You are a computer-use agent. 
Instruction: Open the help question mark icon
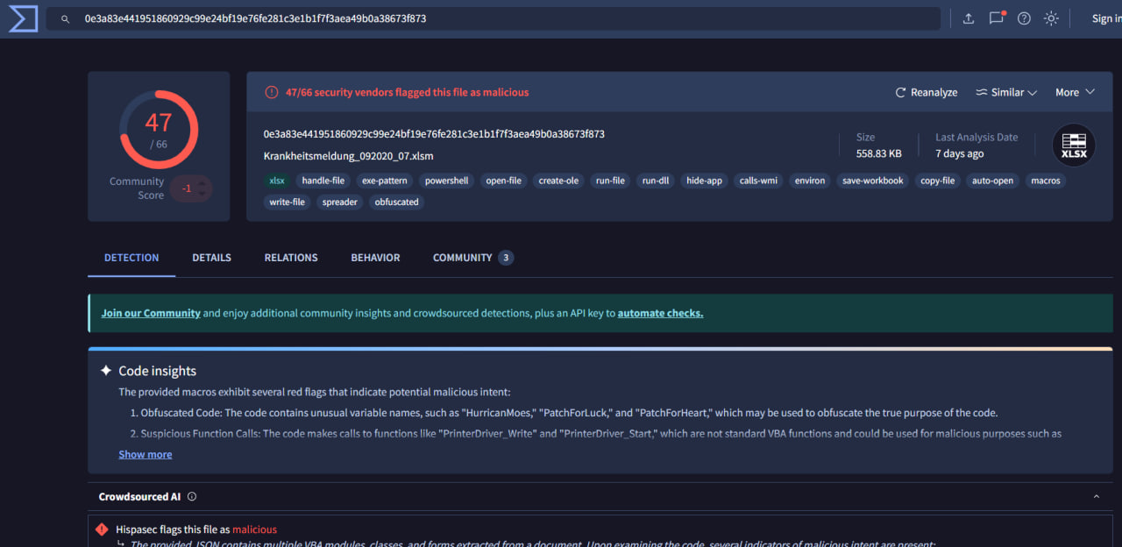[1024, 18]
